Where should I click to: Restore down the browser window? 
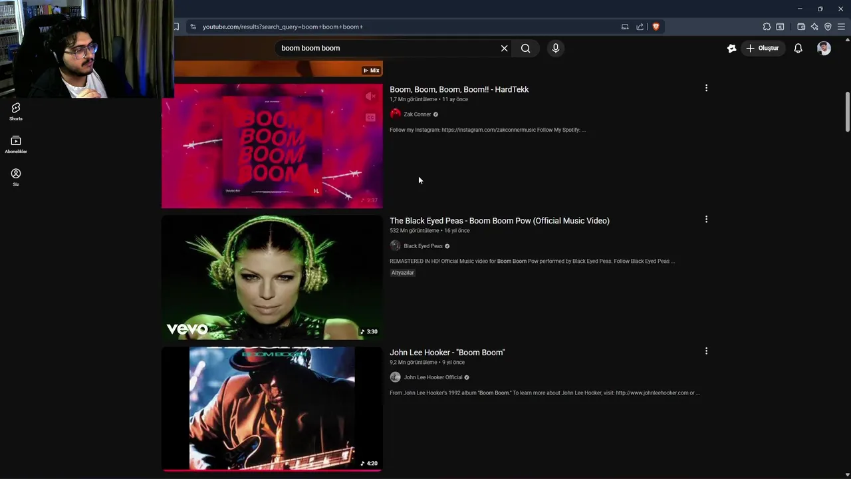tap(820, 9)
